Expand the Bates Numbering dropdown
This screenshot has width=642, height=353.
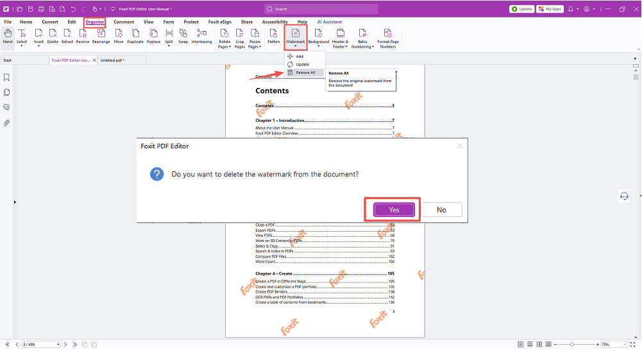(373, 47)
